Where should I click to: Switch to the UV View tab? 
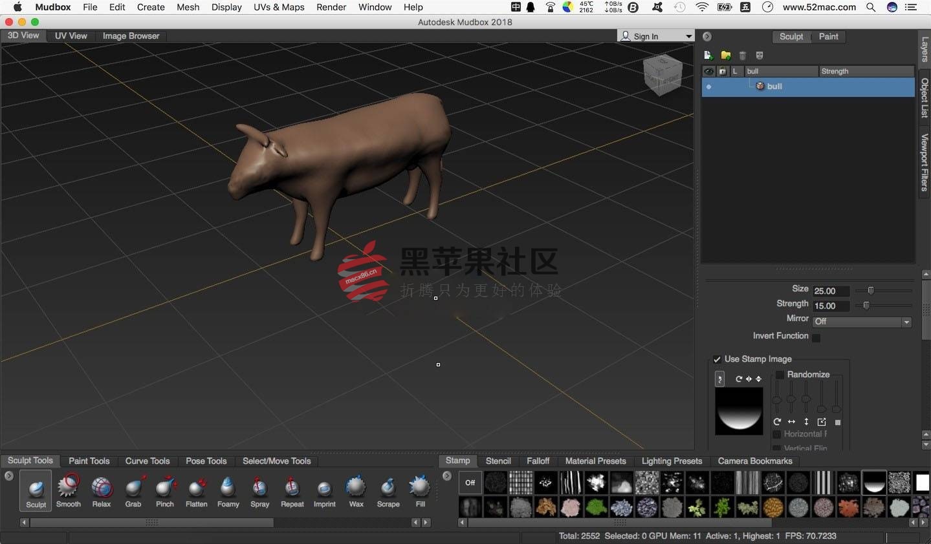click(x=71, y=36)
